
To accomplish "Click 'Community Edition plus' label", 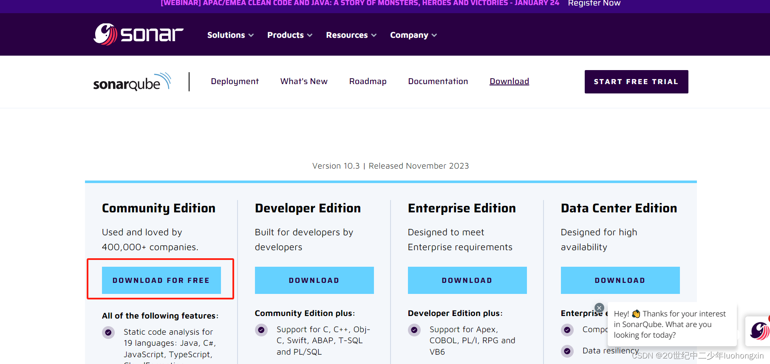I will click(305, 313).
